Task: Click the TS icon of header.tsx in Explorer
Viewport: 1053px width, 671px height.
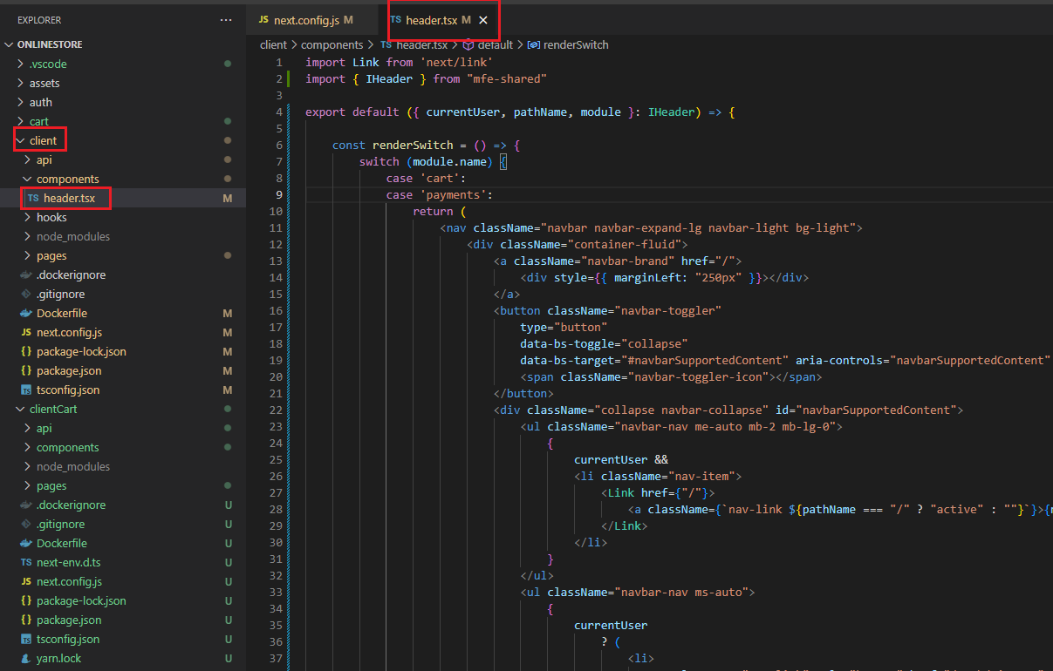Action: [x=32, y=198]
